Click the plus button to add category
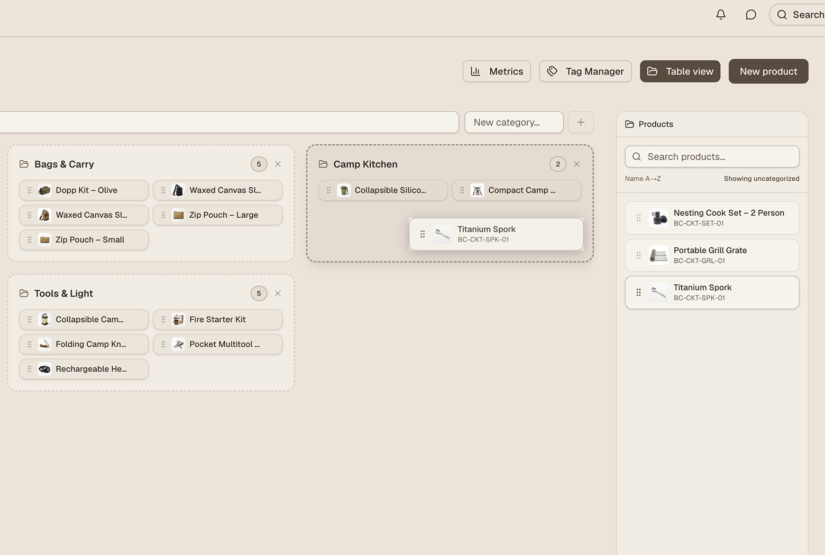The width and height of the screenshot is (825, 555). click(581, 122)
